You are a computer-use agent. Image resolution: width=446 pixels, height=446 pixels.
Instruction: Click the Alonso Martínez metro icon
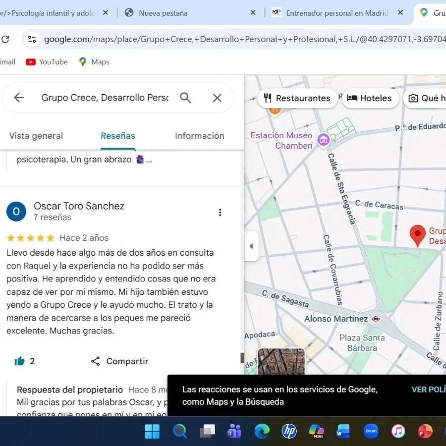coord(376,319)
